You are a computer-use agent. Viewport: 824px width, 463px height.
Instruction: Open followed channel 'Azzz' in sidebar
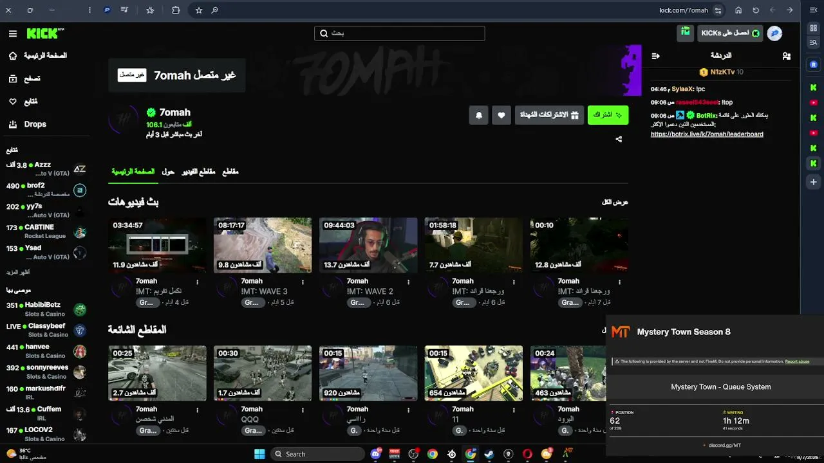point(46,169)
